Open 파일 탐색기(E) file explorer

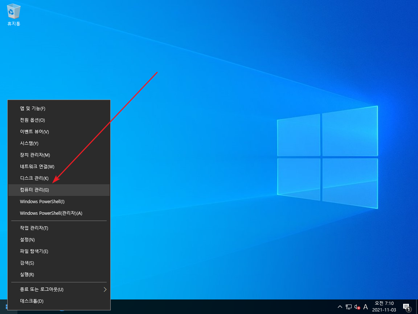59,251
